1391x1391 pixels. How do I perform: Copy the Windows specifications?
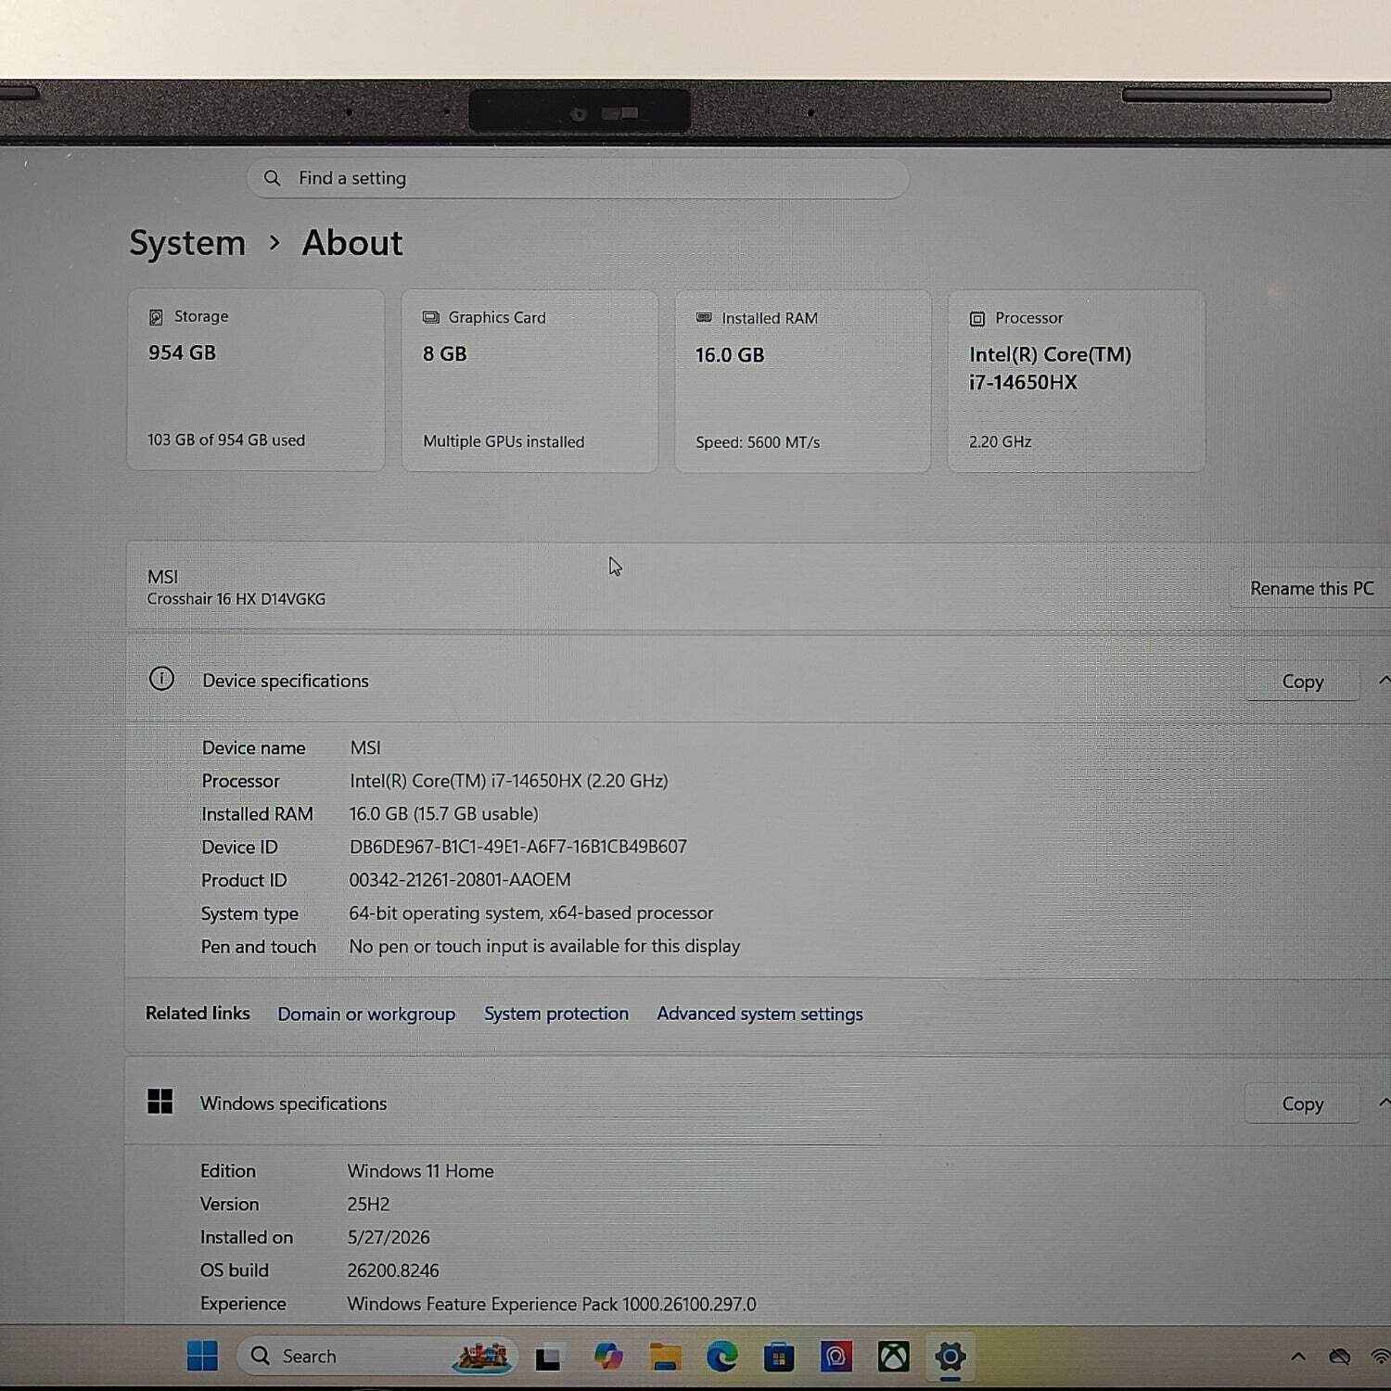1302,1104
